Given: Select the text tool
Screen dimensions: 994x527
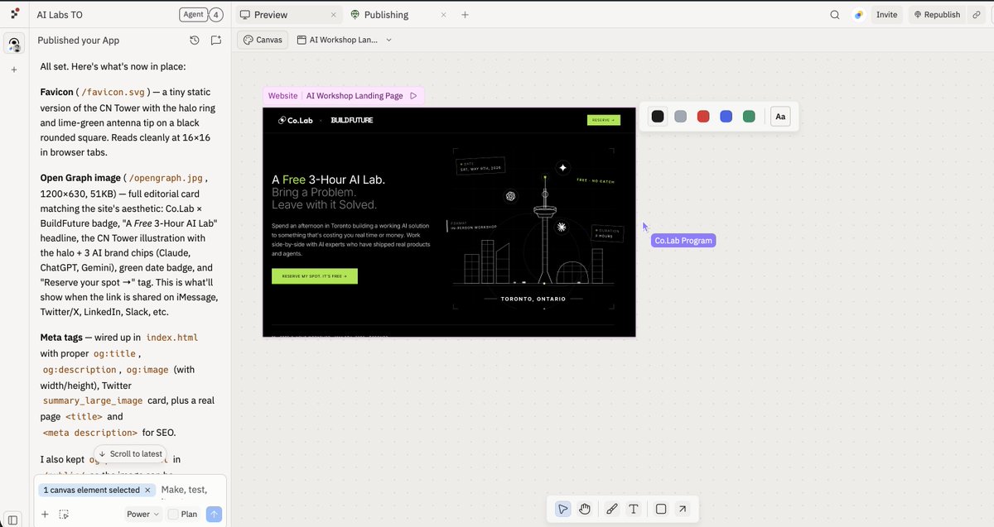Looking at the screenshot, I should tap(634, 509).
